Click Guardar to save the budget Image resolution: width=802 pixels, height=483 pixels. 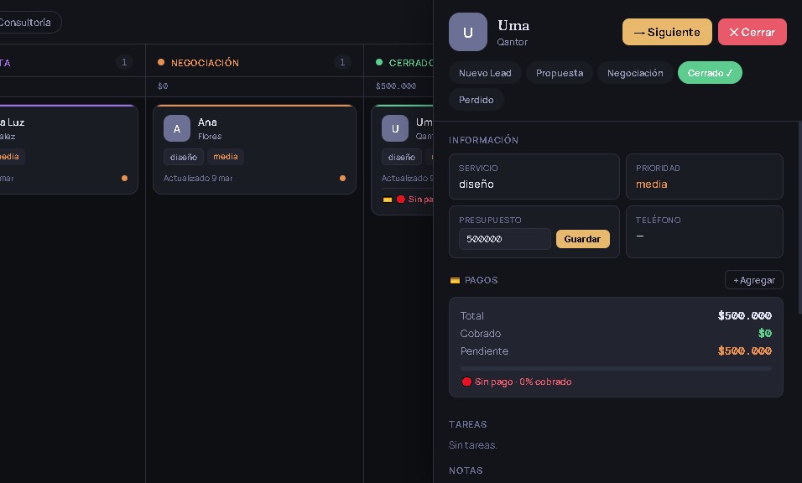(582, 239)
